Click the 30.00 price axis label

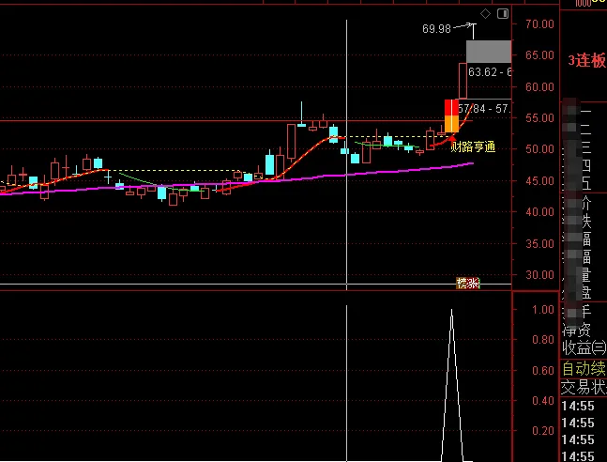pyautogui.click(x=539, y=275)
